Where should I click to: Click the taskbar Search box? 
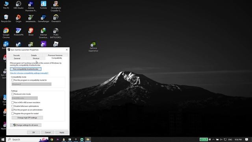(27, 139)
